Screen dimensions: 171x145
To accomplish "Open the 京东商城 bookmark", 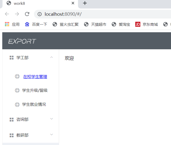I will pyautogui.click(x=147, y=24).
